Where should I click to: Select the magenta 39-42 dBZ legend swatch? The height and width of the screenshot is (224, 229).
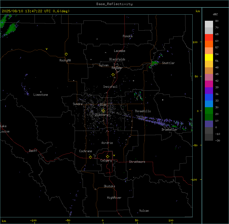click(x=209, y=84)
